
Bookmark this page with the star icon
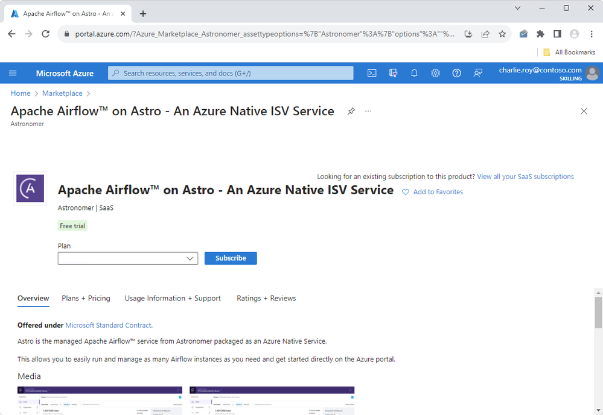pyautogui.click(x=502, y=34)
